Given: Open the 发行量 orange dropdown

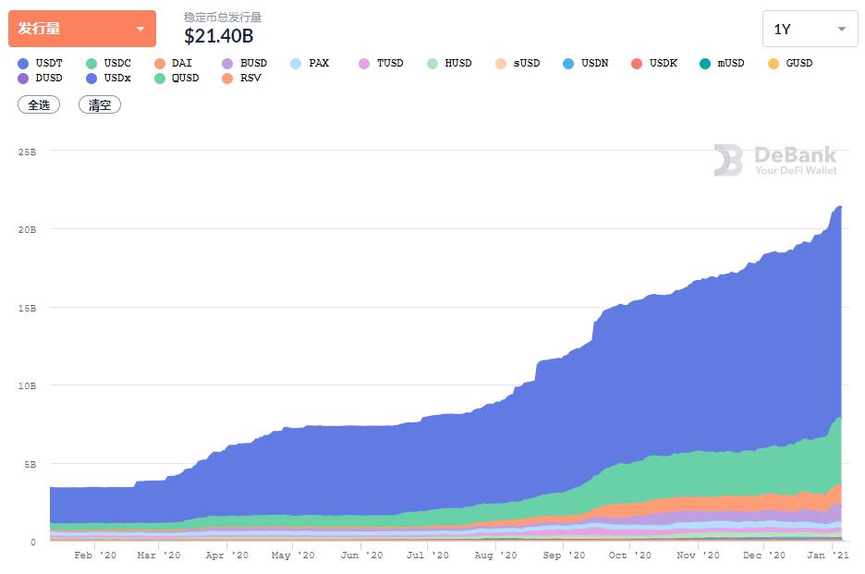Looking at the screenshot, I should click(82, 29).
